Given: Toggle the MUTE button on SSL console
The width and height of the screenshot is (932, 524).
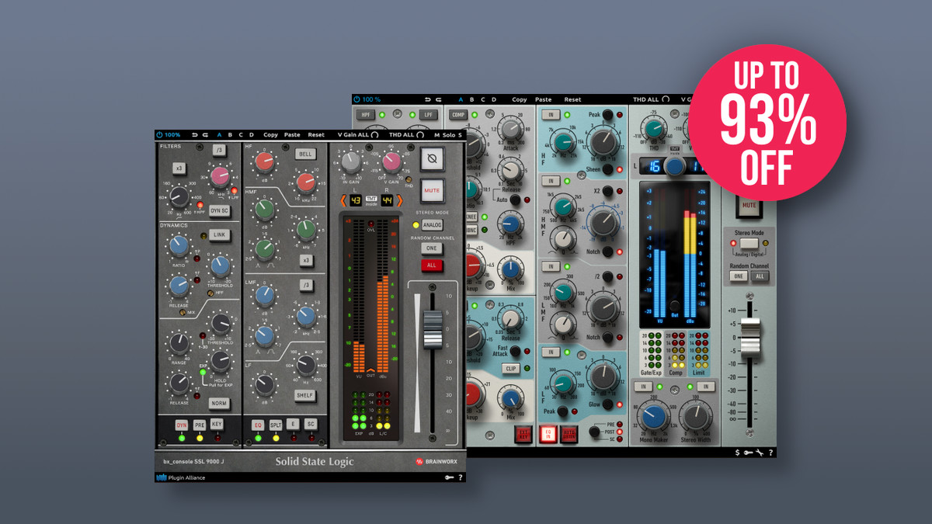Looking at the screenshot, I should pyautogui.click(x=432, y=189).
